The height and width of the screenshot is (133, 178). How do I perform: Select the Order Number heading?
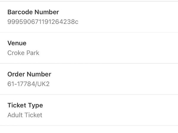29,74
